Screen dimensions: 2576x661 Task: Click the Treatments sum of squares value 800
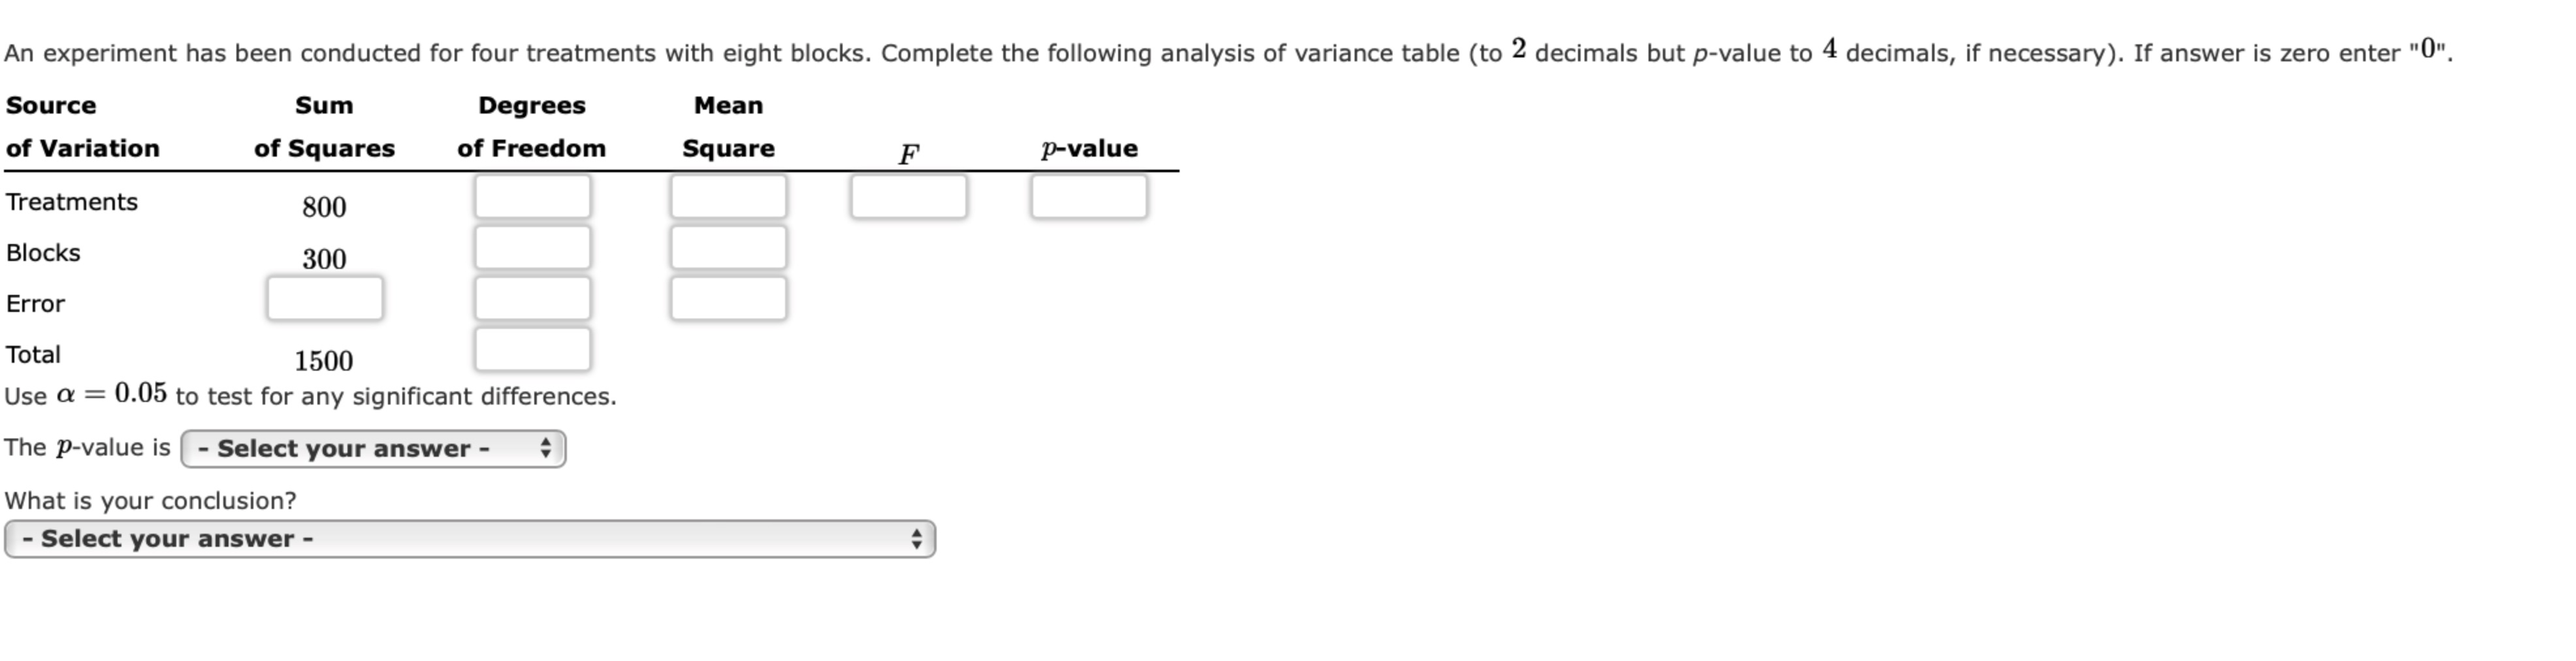pyautogui.click(x=325, y=208)
